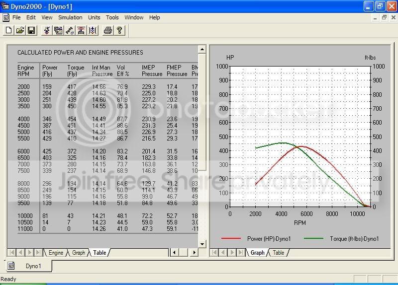This screenshot has height=285, width=398.
Task: Print the dyno results
Action: pos(108,30)
